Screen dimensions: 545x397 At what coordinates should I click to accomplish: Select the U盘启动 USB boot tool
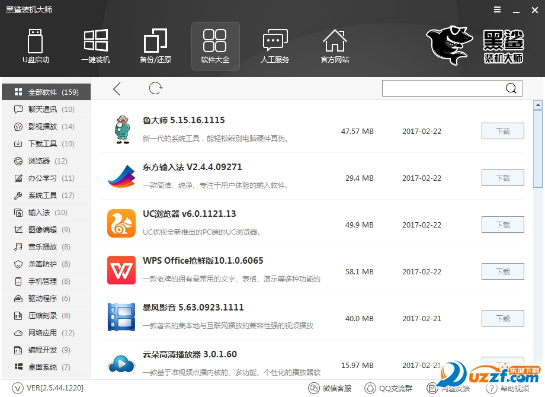tap(36, 46)
